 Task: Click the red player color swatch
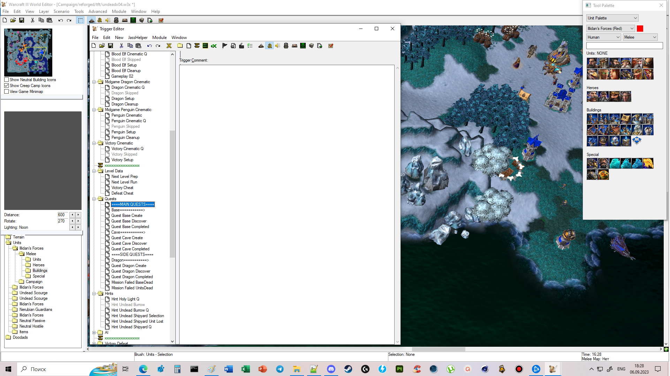point(640,29)
